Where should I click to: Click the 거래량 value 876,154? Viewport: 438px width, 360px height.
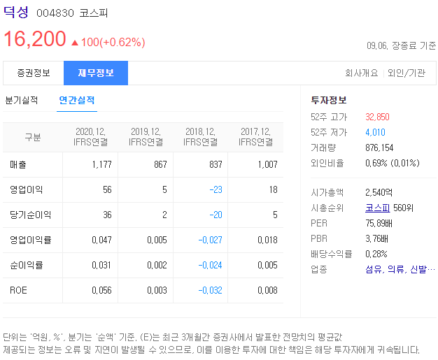(x=379, y=147)
